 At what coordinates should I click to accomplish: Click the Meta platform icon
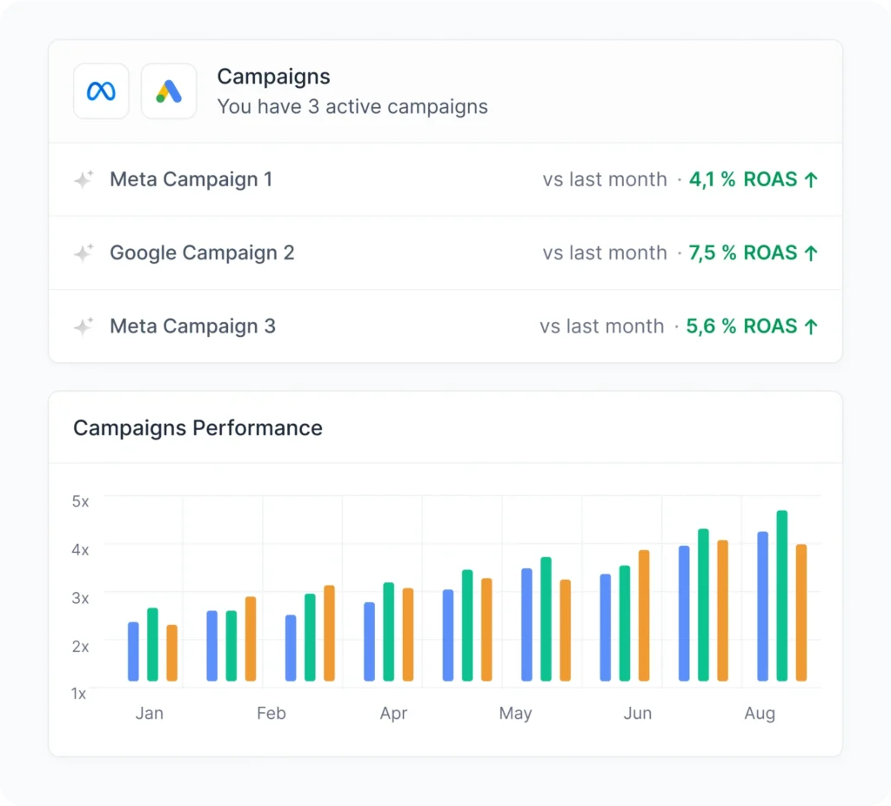pos(100,91)
